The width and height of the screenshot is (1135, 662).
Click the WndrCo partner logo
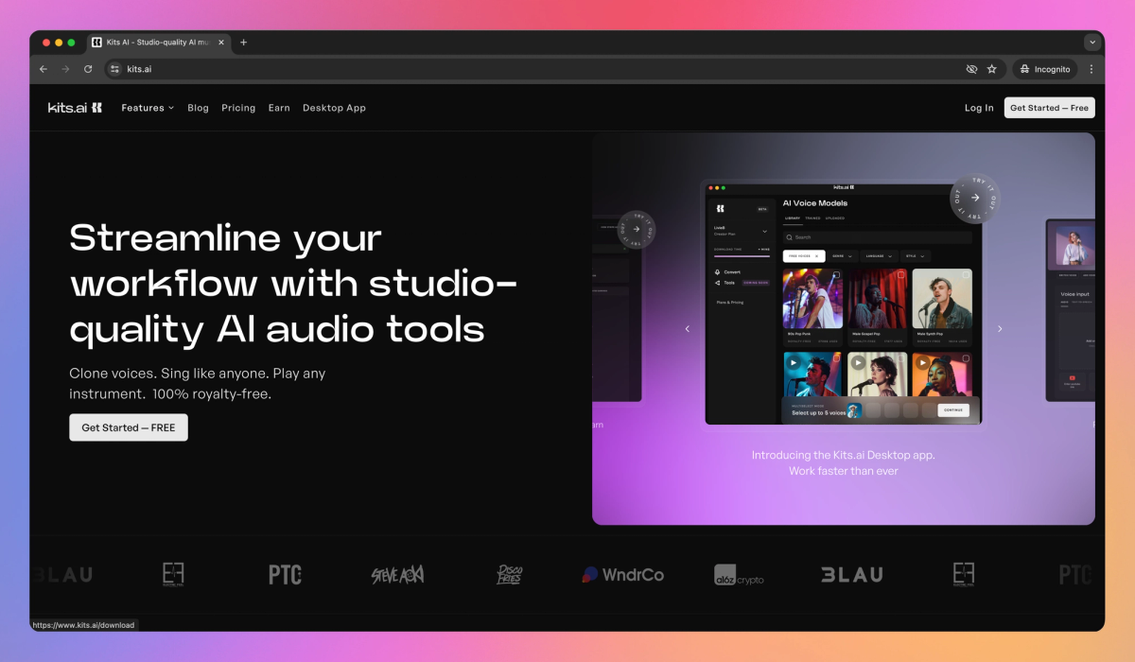click(622, 574)
